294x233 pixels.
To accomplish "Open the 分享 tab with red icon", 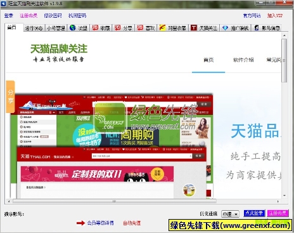I will click(124, 28).
